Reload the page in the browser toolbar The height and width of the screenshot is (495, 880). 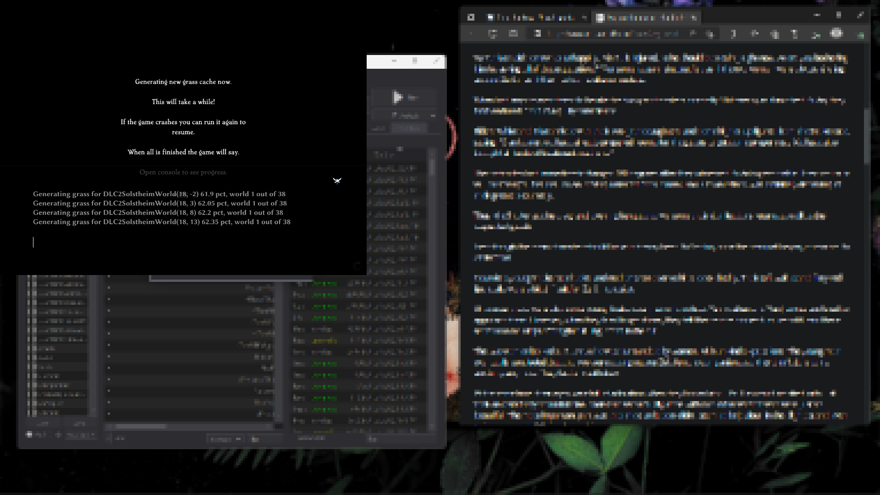493,33
